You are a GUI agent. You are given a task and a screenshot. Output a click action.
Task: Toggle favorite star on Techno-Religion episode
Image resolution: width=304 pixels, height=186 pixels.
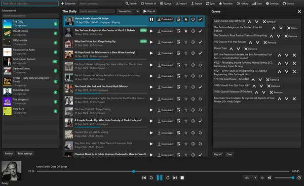coord(186,31)
